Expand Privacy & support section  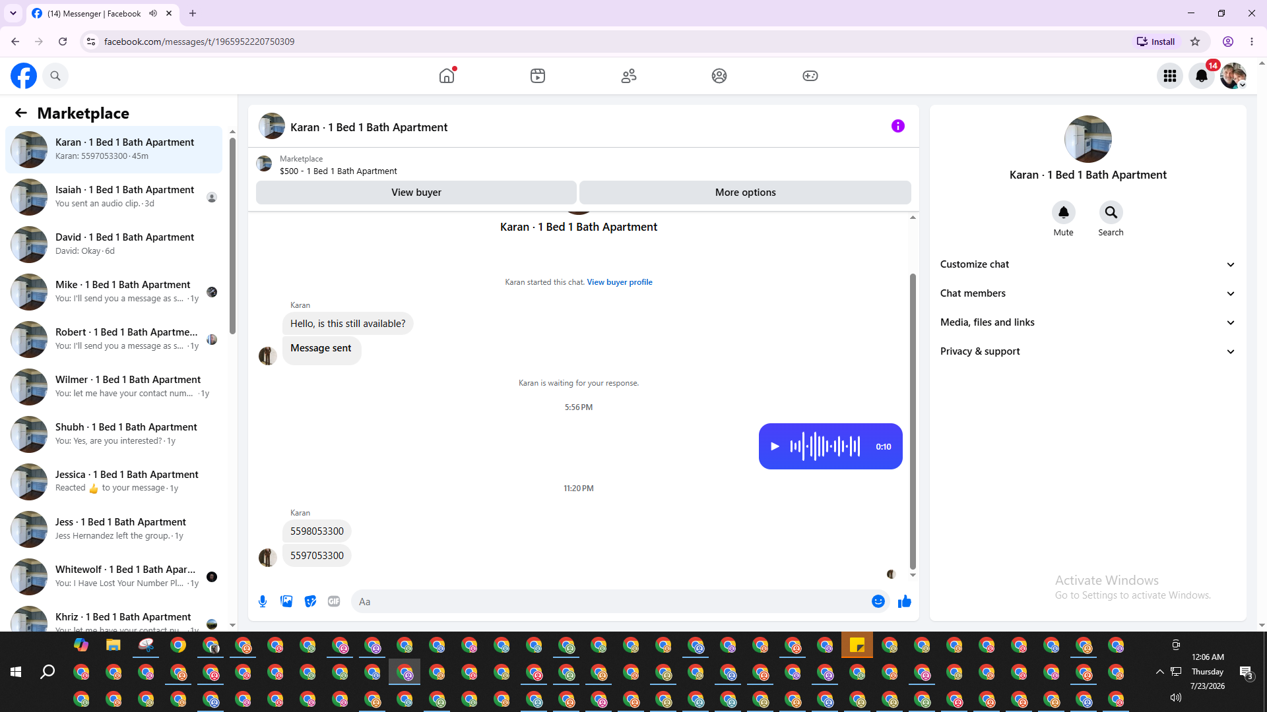pyautogui.click(x=1088, y=351)
